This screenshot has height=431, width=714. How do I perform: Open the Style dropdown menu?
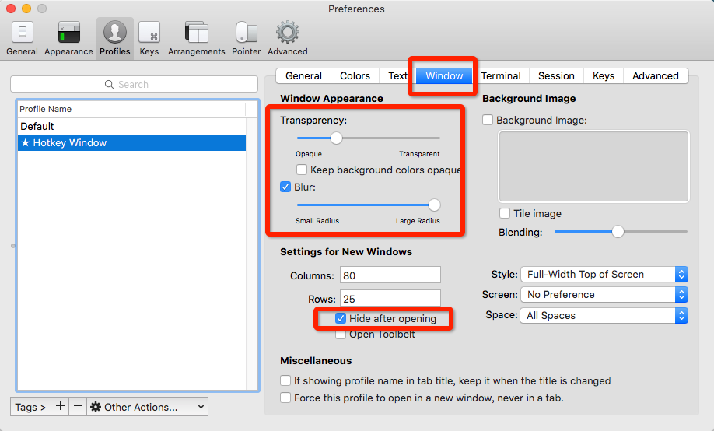pos(604,274)
